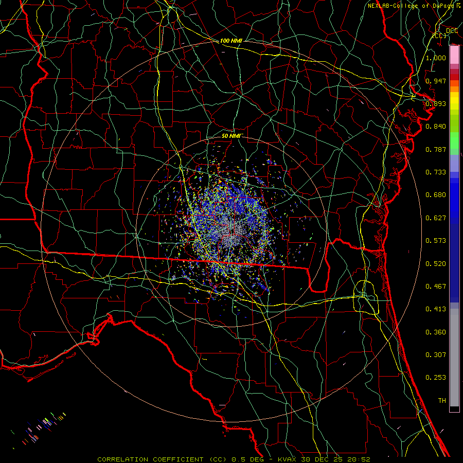Click the 0.467 scale value
463x463 pixels.
436,286
